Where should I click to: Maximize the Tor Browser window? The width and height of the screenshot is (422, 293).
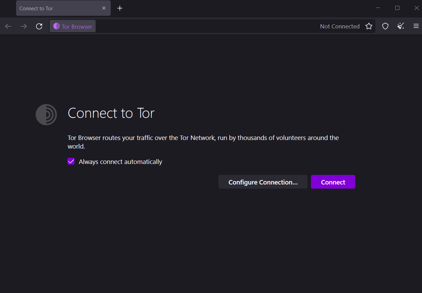click(x=397, y=8)
